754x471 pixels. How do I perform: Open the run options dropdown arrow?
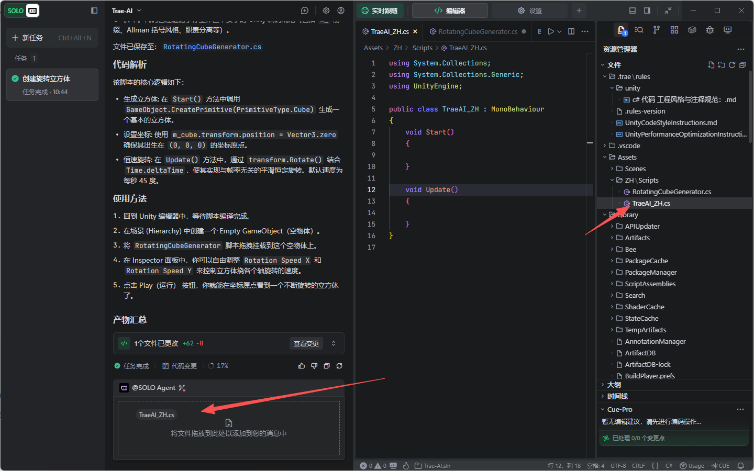pos(559,31)
